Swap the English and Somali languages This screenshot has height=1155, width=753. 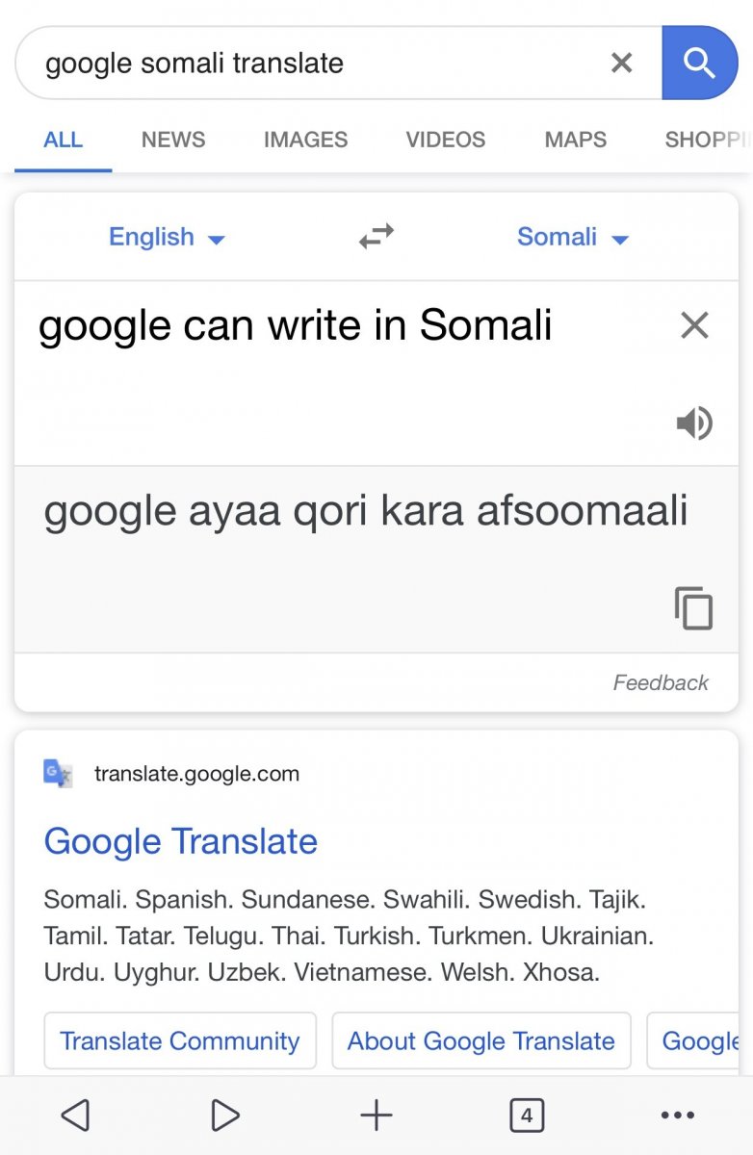click(x=376, y=237)
